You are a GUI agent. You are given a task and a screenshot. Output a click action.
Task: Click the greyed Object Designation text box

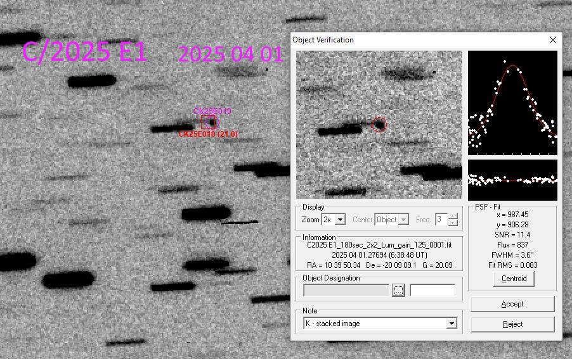346,291
